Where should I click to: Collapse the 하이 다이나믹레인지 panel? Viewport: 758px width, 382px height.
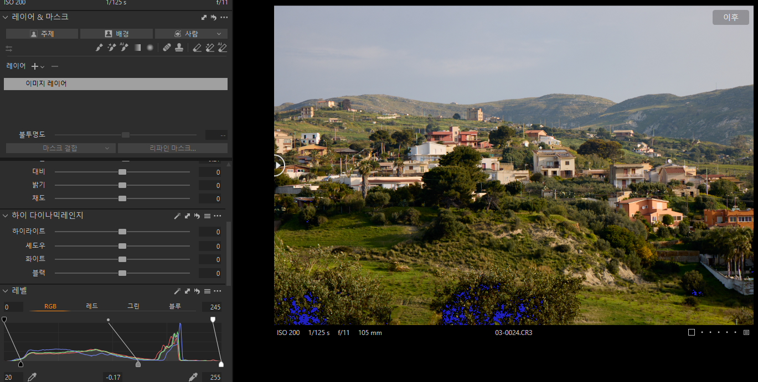tap(6, 216)
